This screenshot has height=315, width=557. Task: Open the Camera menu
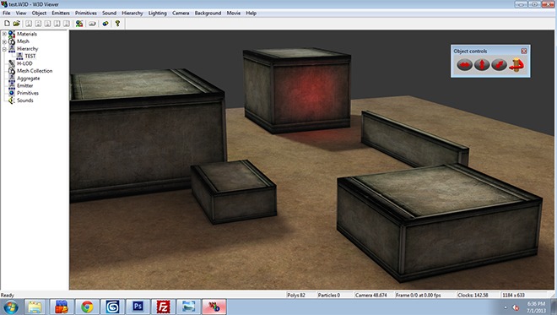click(181, 14)
